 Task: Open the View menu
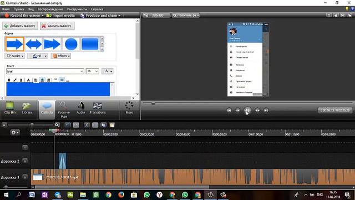point(31,9)
